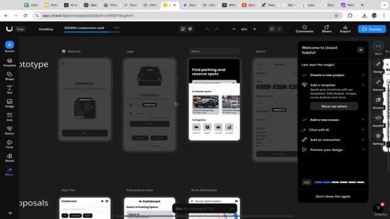The width and height of the screenshot is (390, 219).
Task: Click the Free plan badge
Action: coord(20,29)
